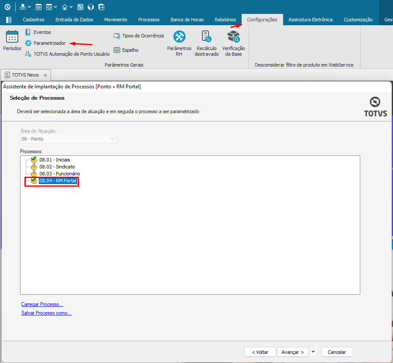
Task: Click the Parametrizador wrench icon
Action: pyautogui.click(x=28, y=43)
